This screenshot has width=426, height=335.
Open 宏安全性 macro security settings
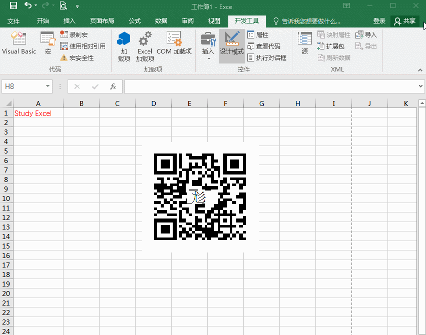pos(77,58)
